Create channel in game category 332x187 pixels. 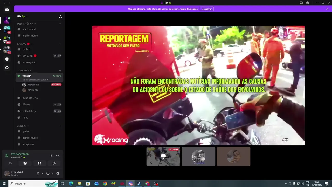60,126
